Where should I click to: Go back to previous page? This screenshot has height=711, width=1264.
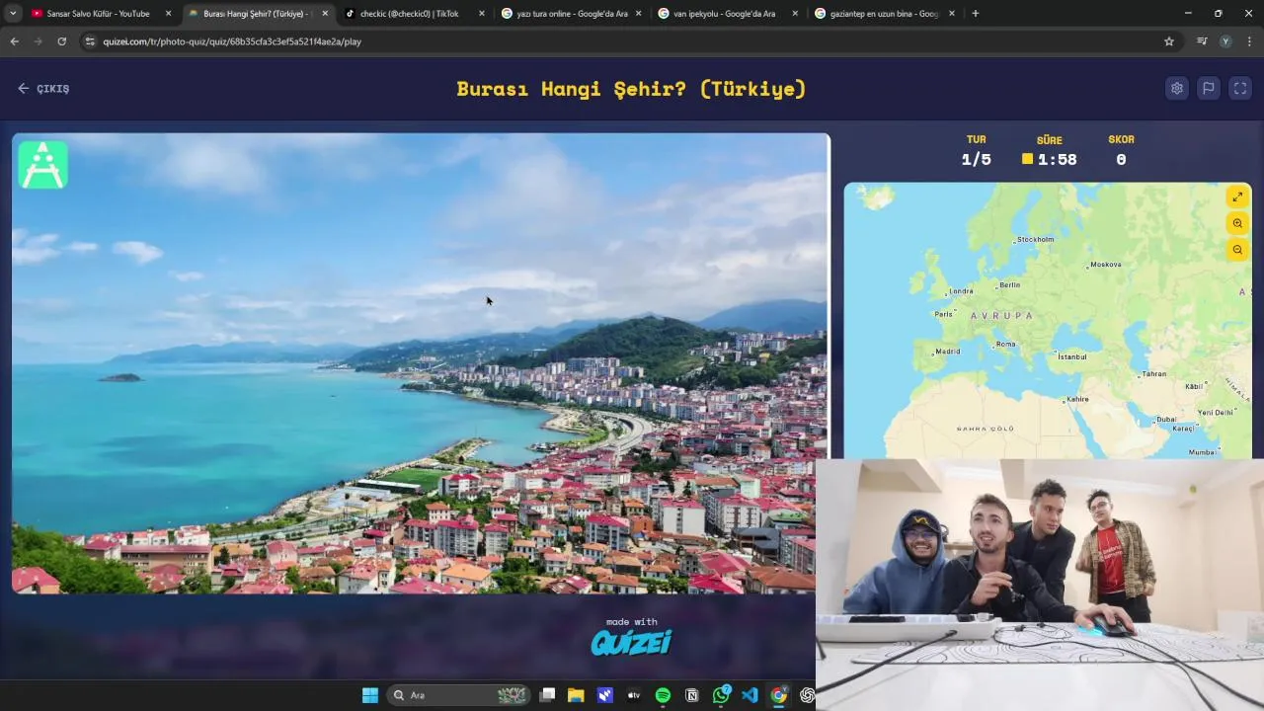(x=14, y=41)
